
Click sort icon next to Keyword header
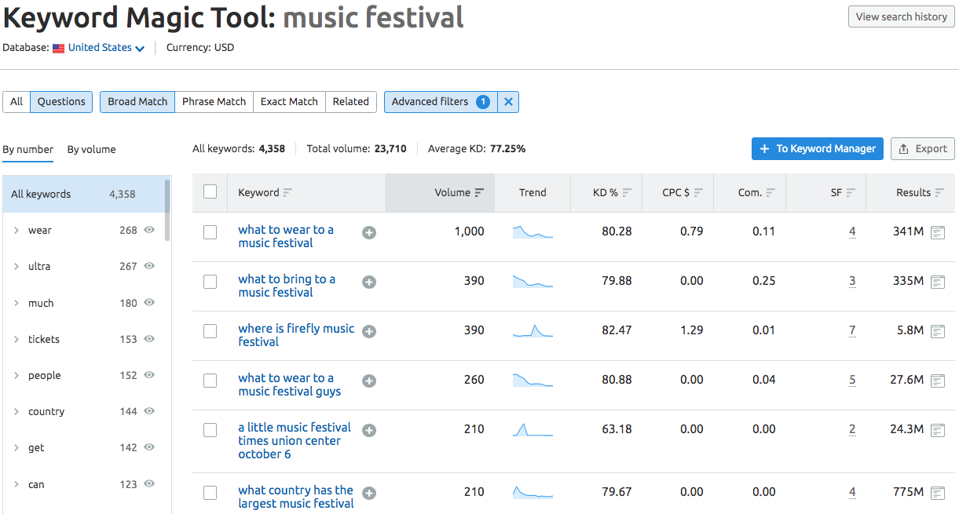click(x=287, y=193)
